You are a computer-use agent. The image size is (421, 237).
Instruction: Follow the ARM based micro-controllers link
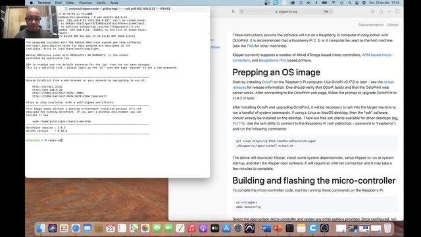[x=377, y=55]
